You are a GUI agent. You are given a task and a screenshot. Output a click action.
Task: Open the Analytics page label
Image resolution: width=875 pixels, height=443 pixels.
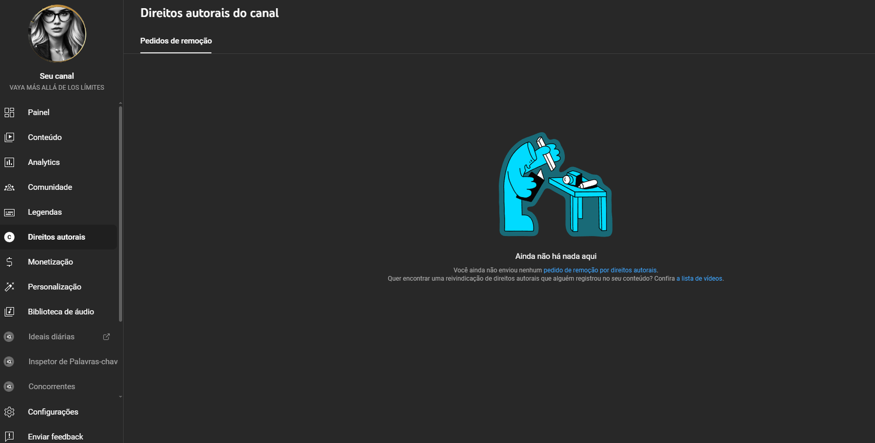[x=44, y=162]
